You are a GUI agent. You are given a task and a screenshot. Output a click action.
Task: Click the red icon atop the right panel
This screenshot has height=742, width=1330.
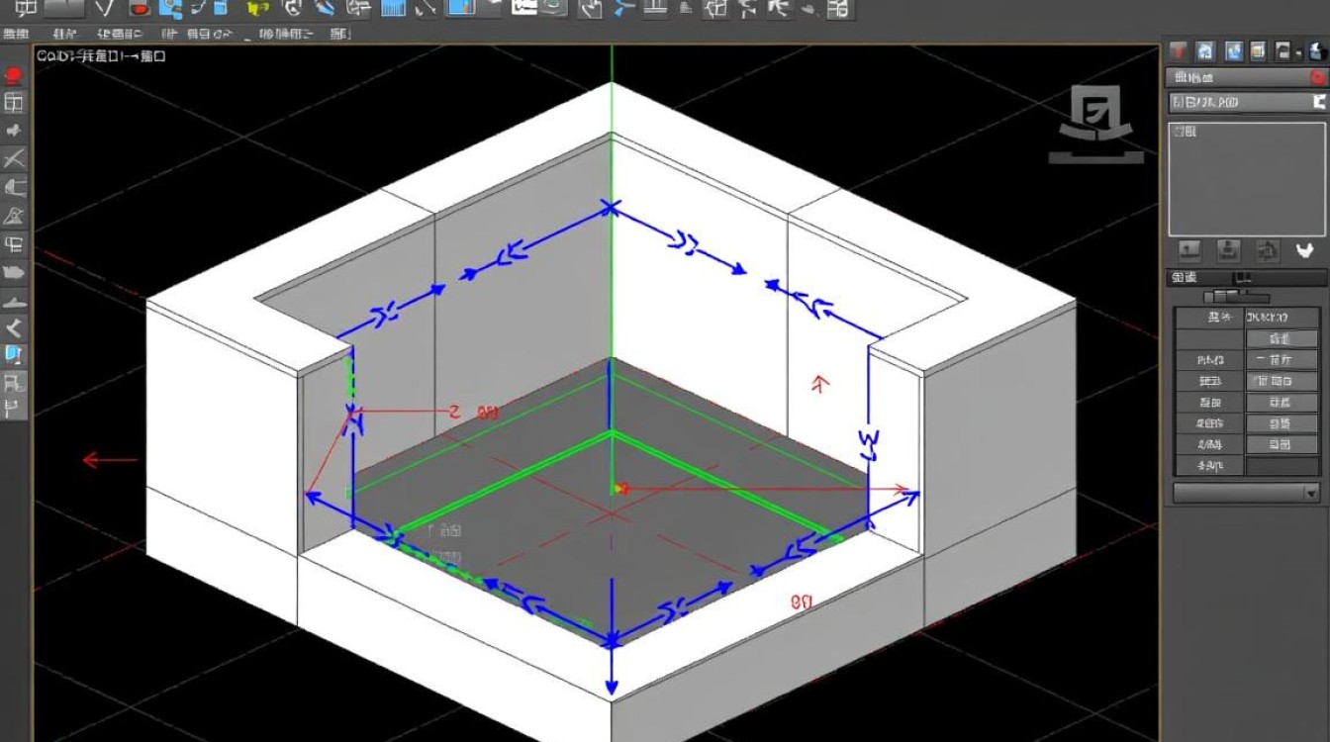point(1179,50)
